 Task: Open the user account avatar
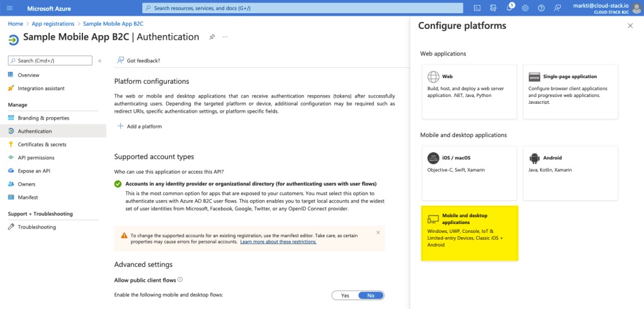click(636, 8)
